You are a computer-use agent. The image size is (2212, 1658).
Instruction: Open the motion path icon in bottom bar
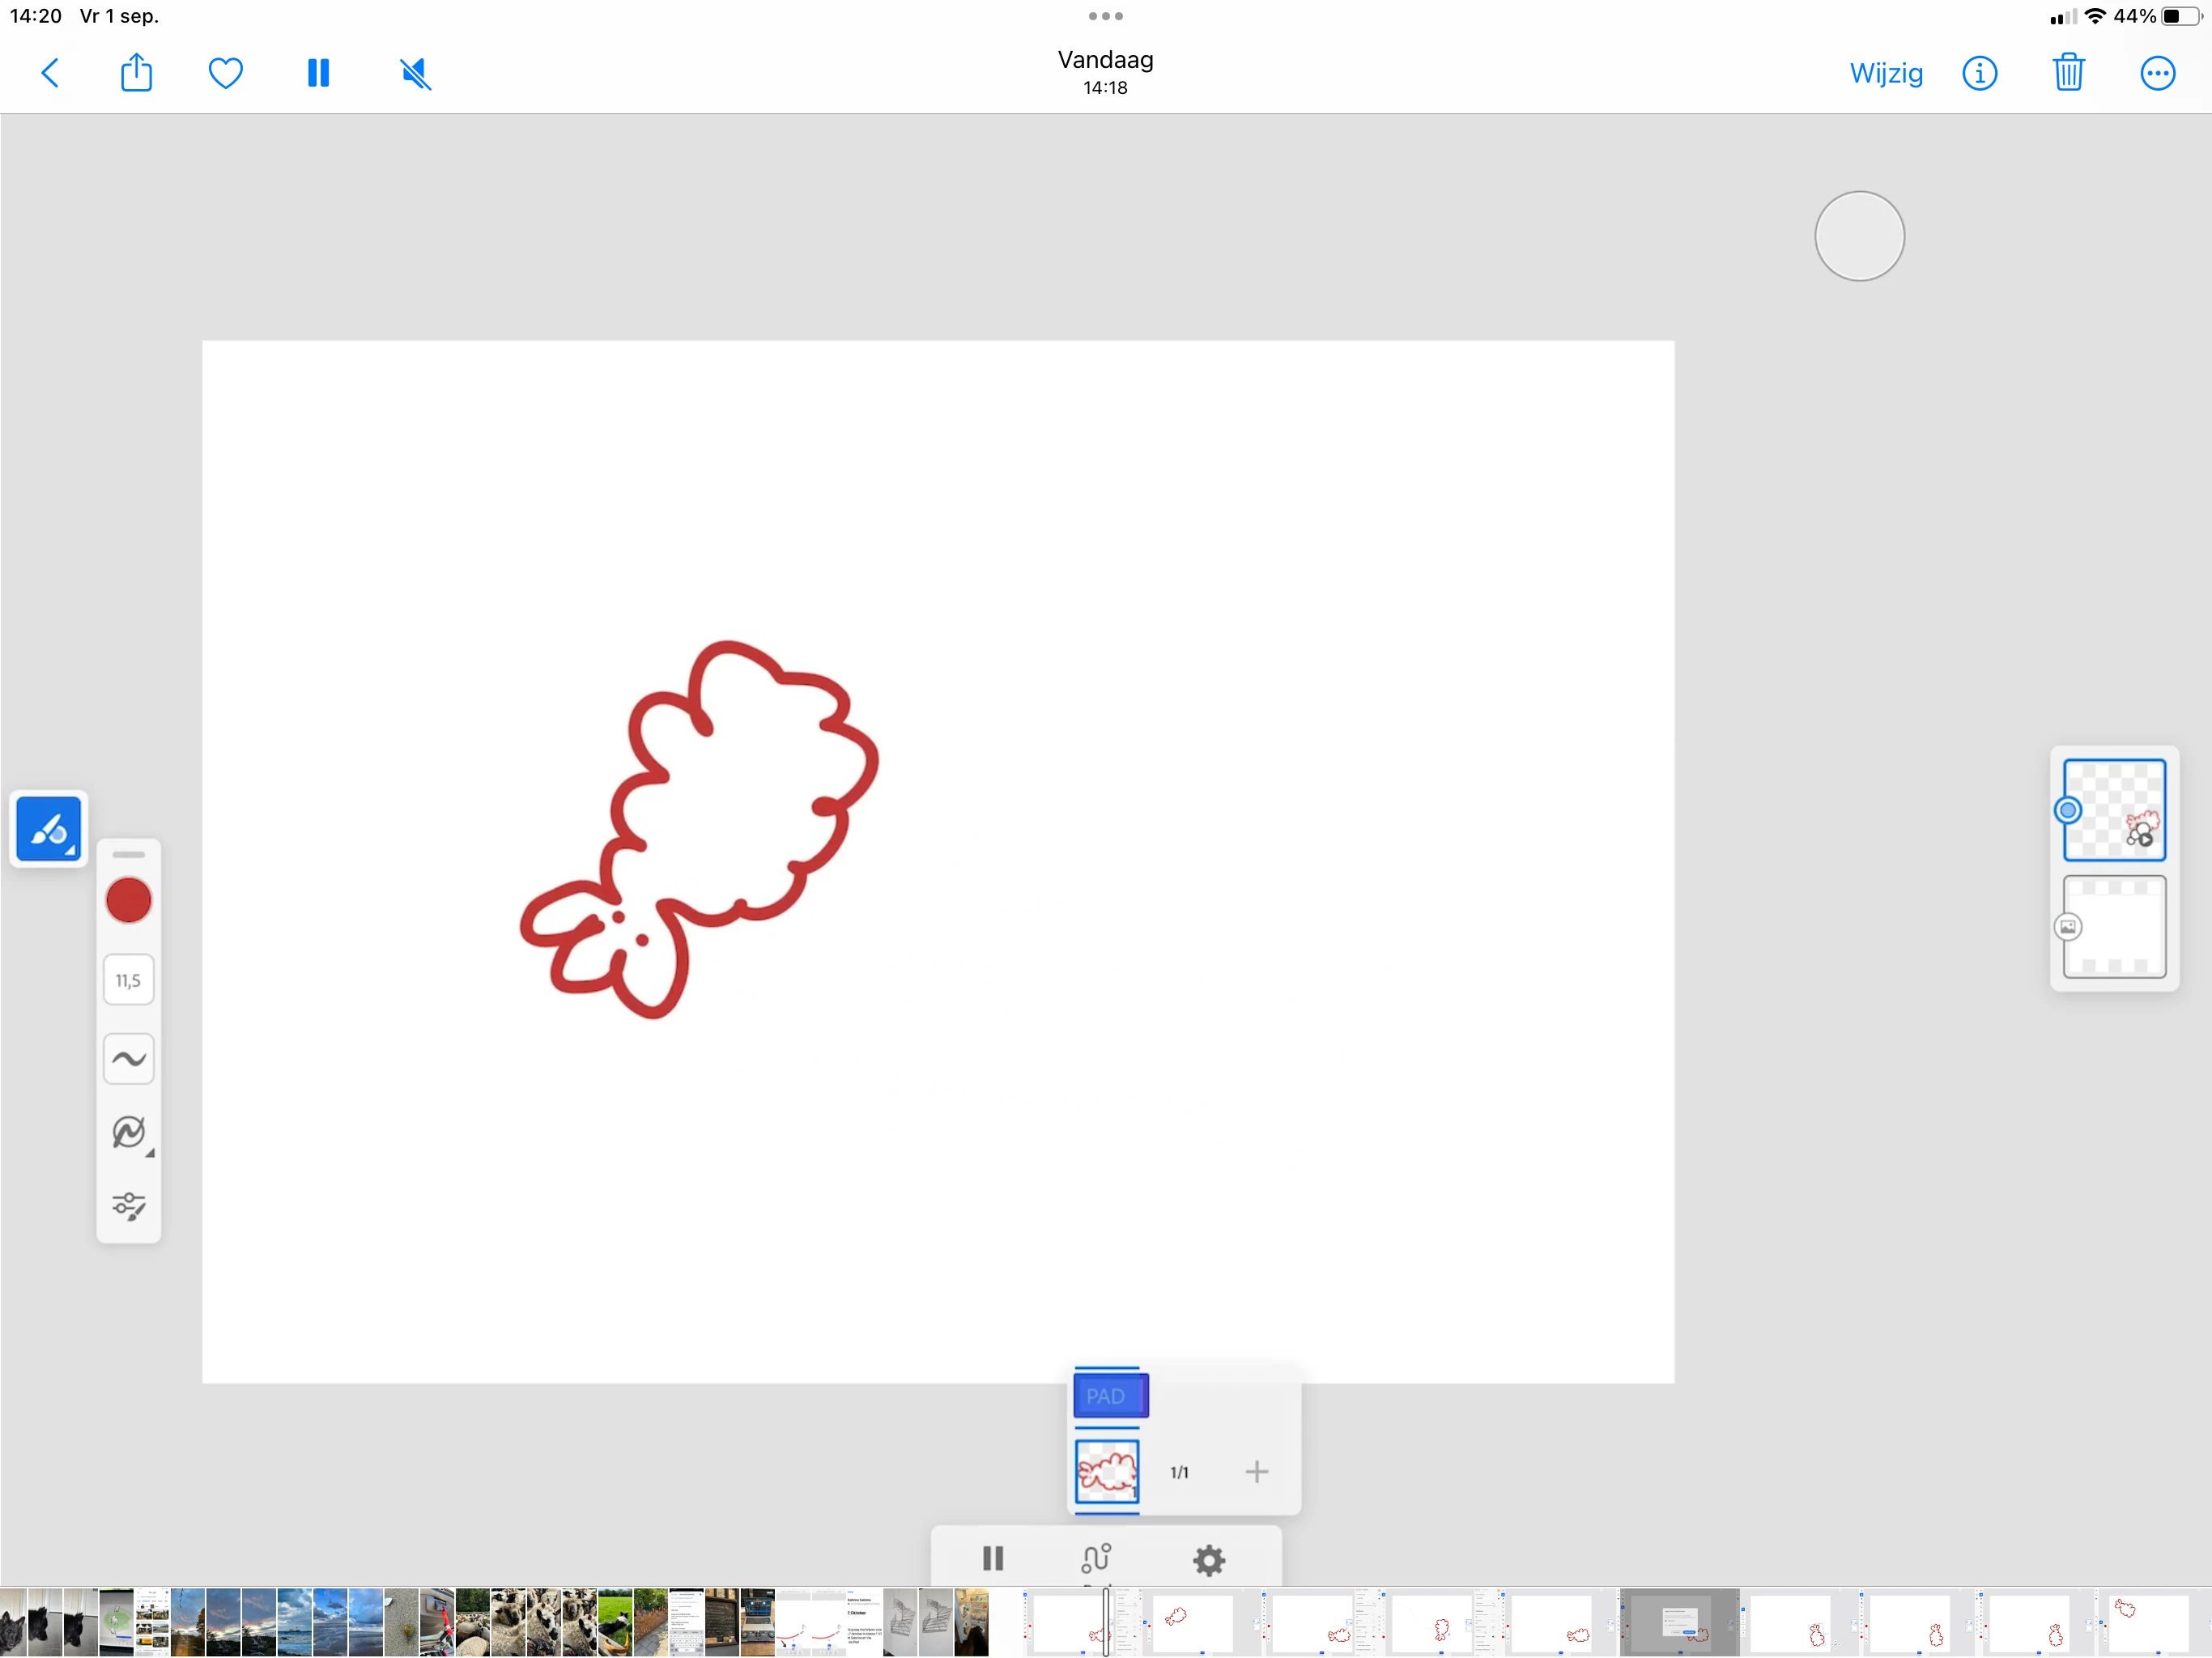click(x=1096, y=1558)
